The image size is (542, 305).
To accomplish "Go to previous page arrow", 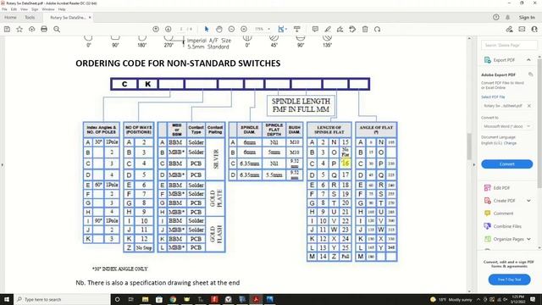I will (x=156, y=30).
